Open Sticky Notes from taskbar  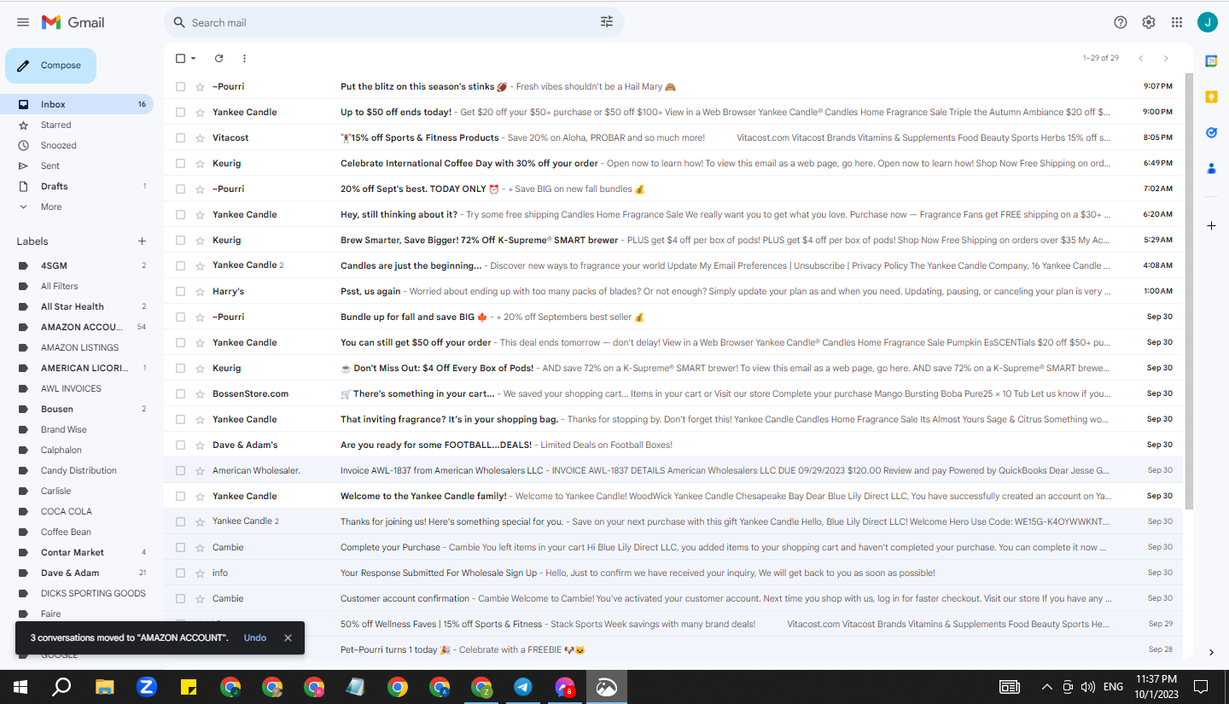(189, 687)
